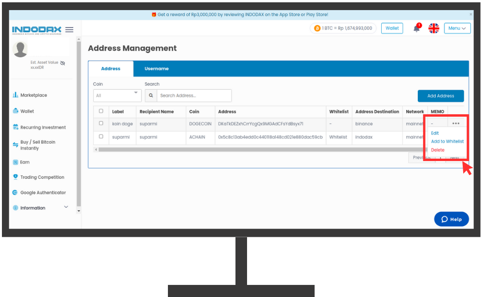Open Google Authenticator settings link

[43, 193]
